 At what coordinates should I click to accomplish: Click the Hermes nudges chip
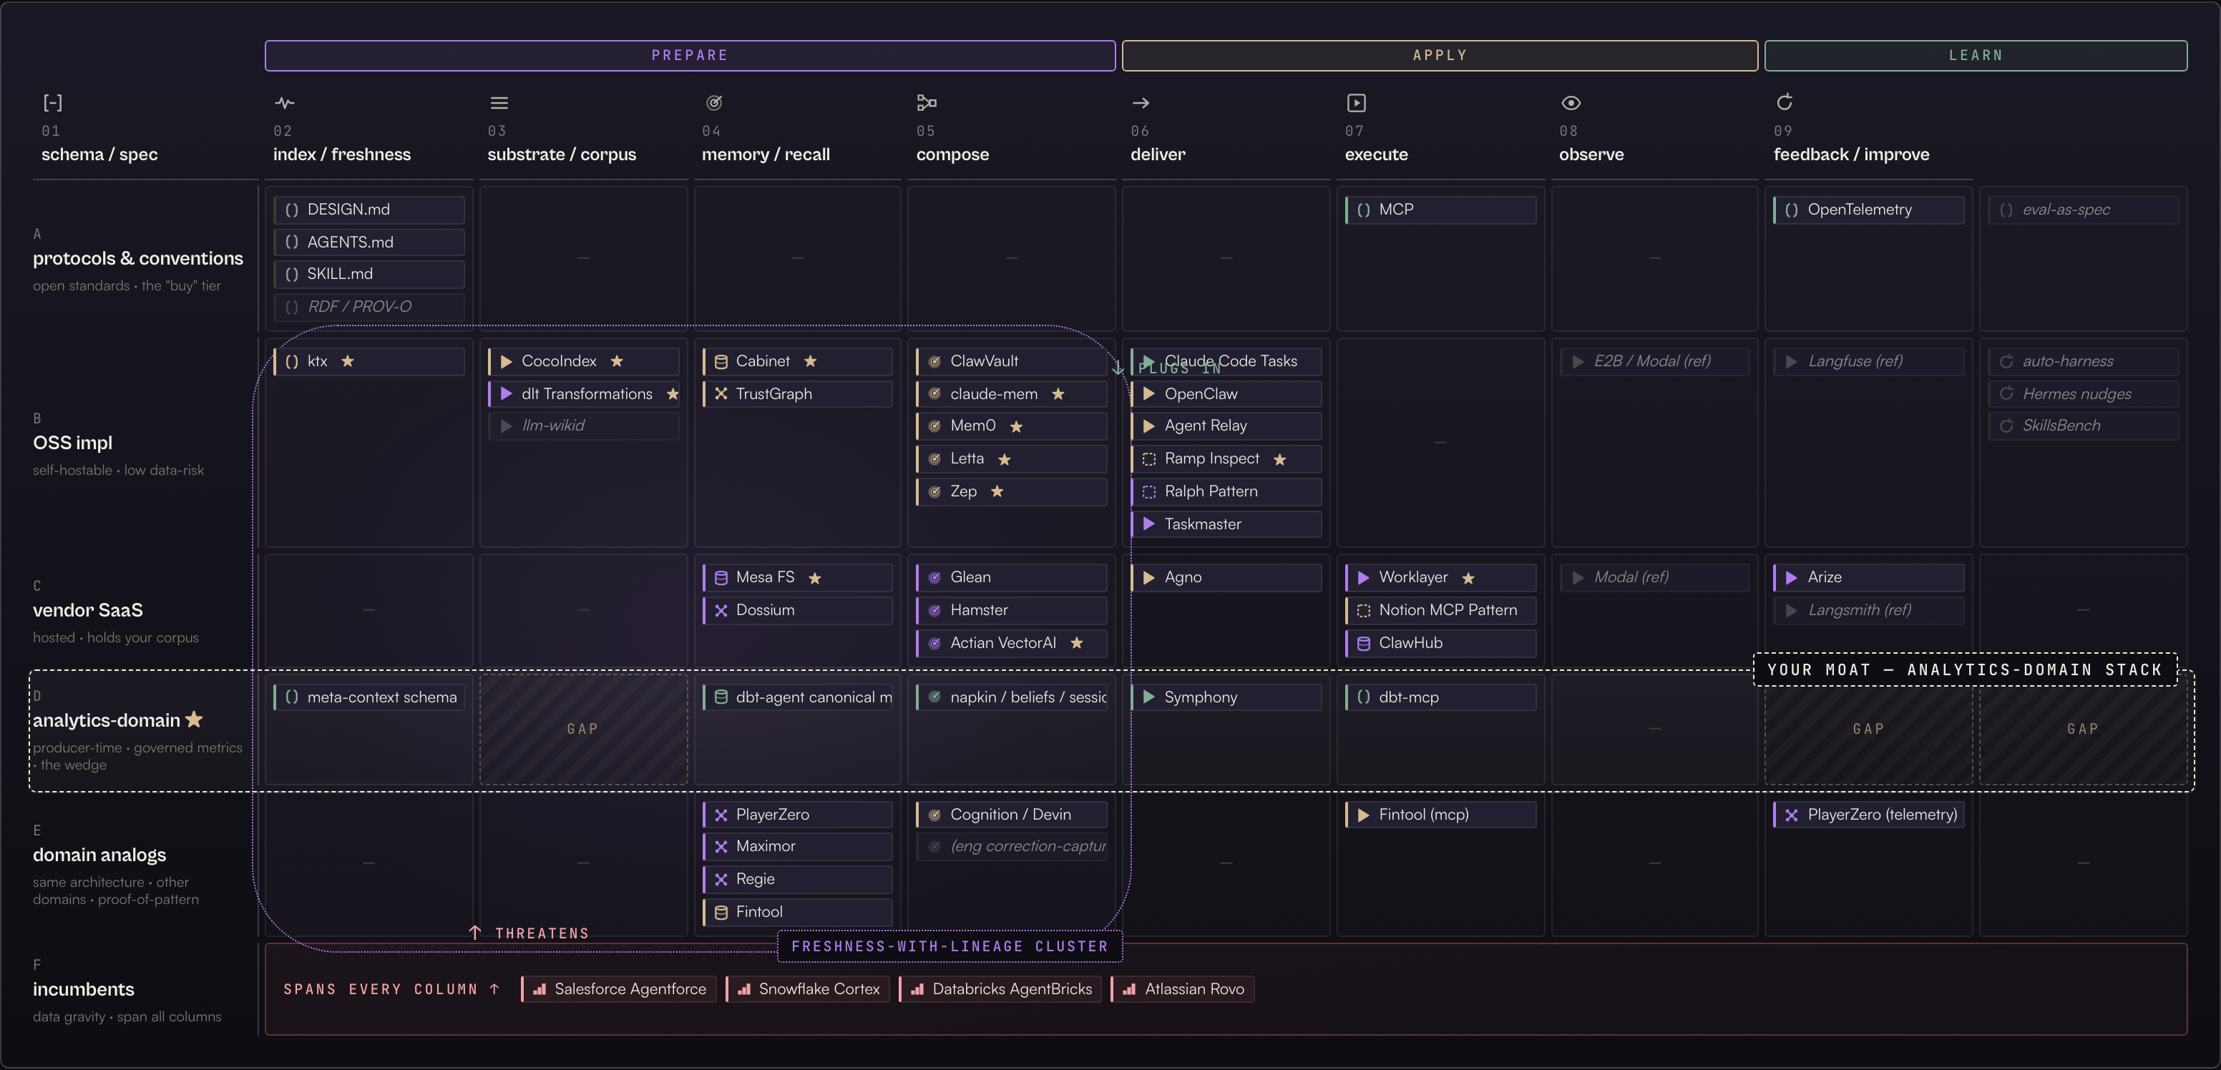pyautogui.click(x=2083, y=393)
